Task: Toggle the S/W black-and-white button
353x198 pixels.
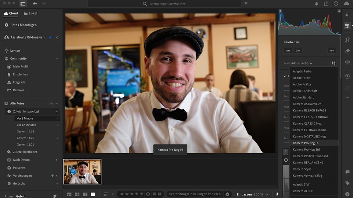Action: [297, 51]
